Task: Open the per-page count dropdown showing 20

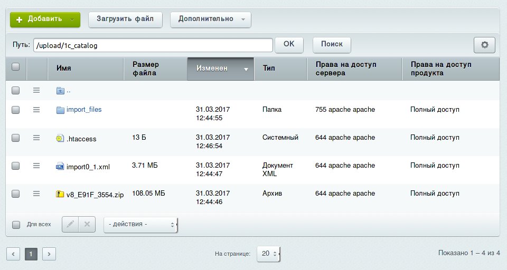Action: tap(268, 254)
